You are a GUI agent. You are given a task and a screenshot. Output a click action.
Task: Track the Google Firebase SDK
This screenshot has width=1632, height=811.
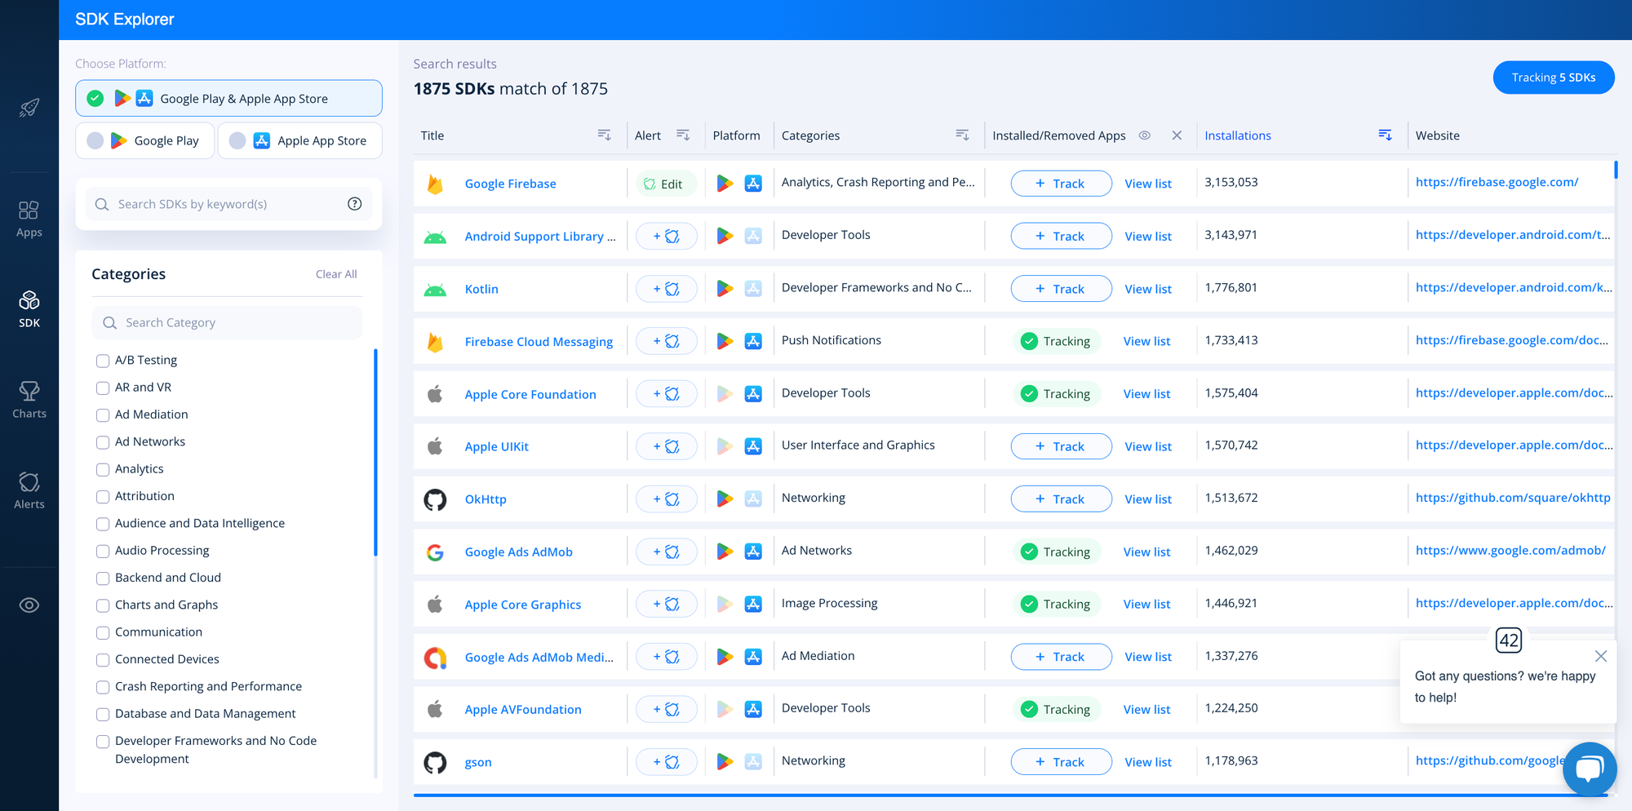pyautogui.click(x=1061, y=183)
